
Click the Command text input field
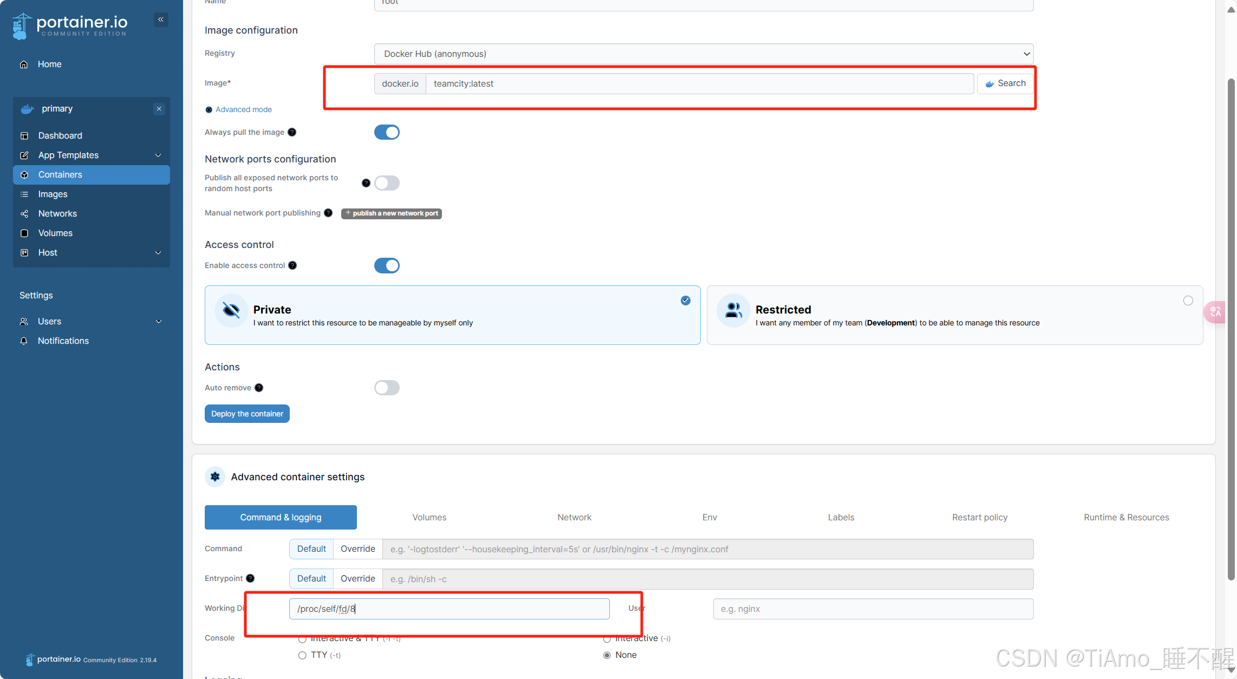tap(708, 549)
